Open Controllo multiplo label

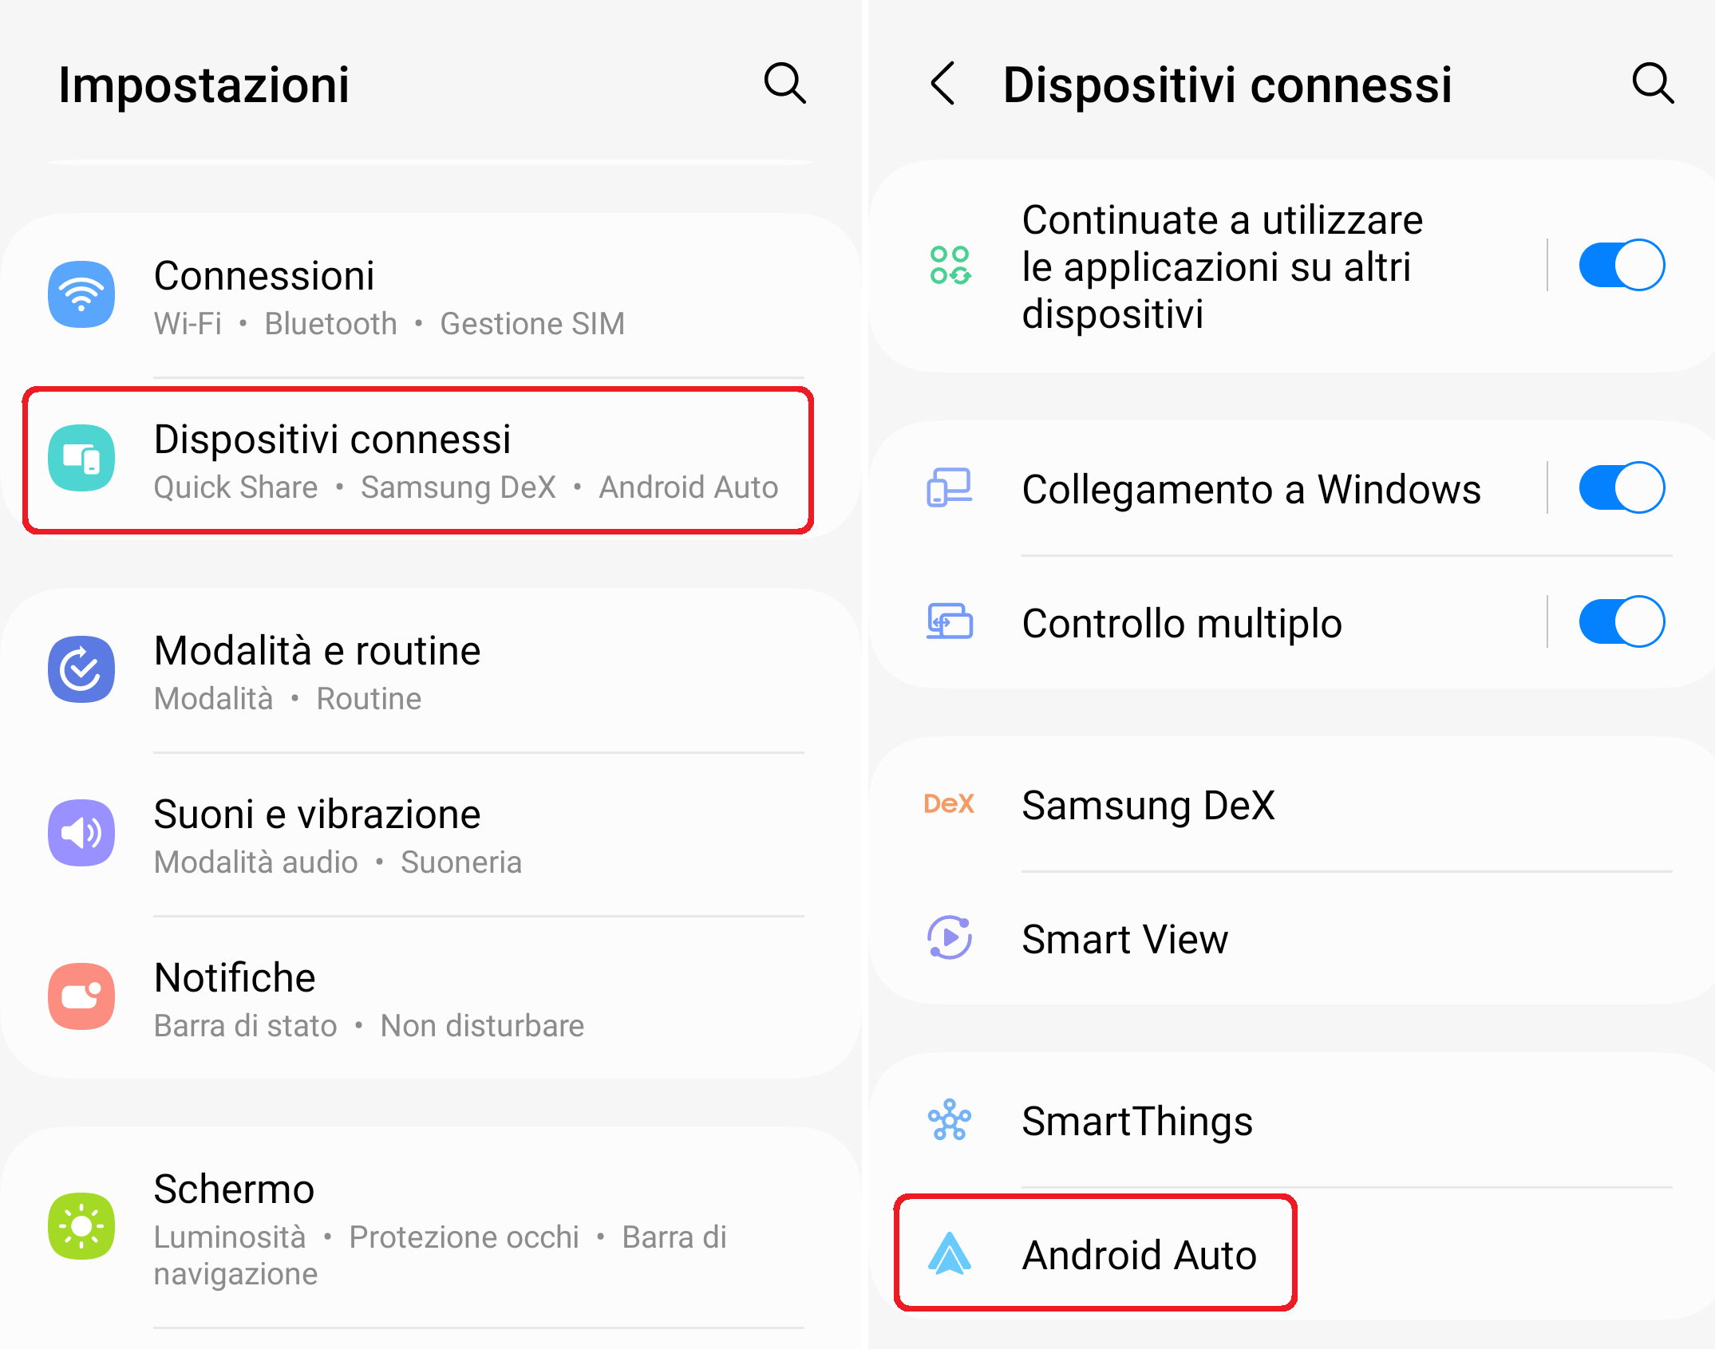coord(1181,623)
